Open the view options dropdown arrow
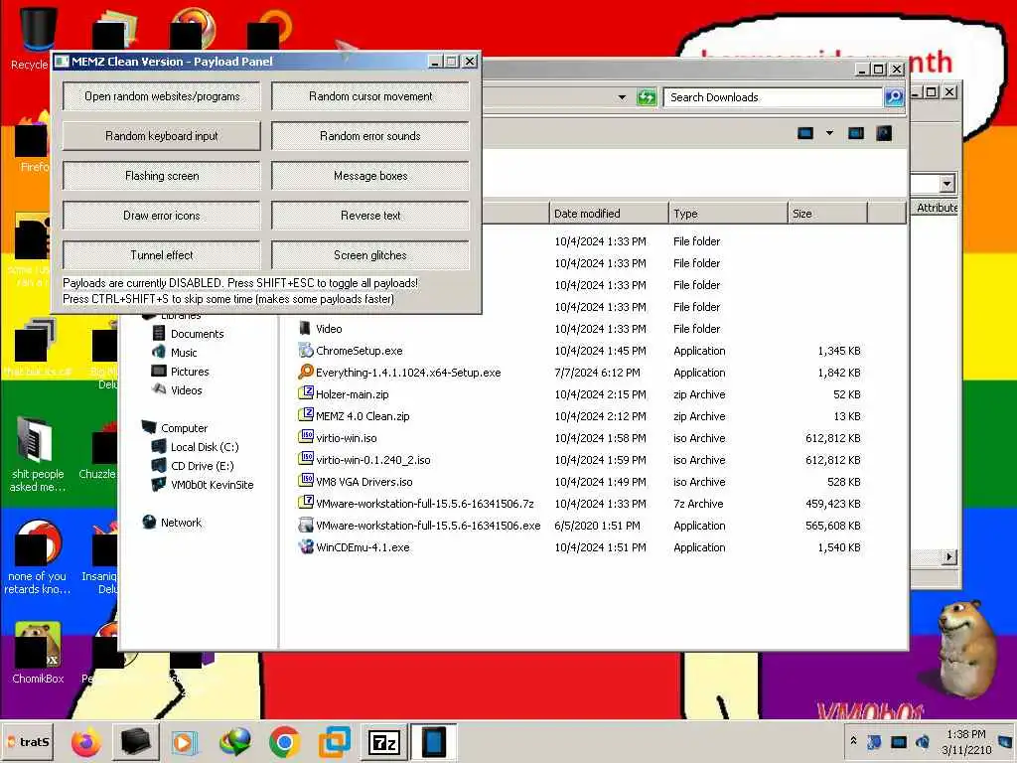 tap(829, 133)
